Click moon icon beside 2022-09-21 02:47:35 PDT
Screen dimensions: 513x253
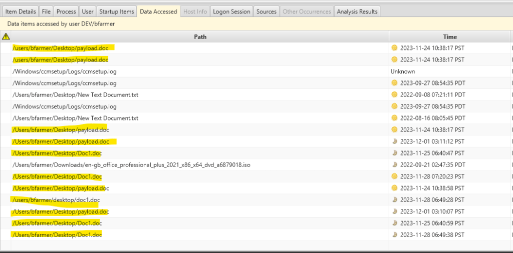coord(394,164)
